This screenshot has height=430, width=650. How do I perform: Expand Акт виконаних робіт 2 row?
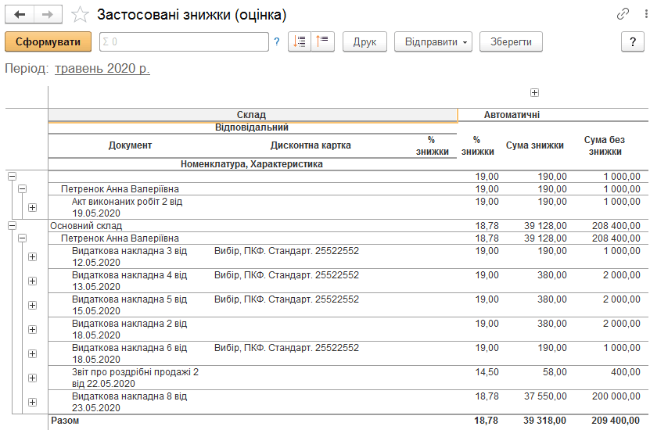32,207
